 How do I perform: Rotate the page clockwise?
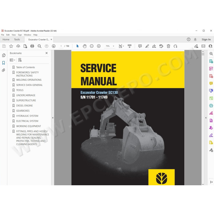(175, 46)
